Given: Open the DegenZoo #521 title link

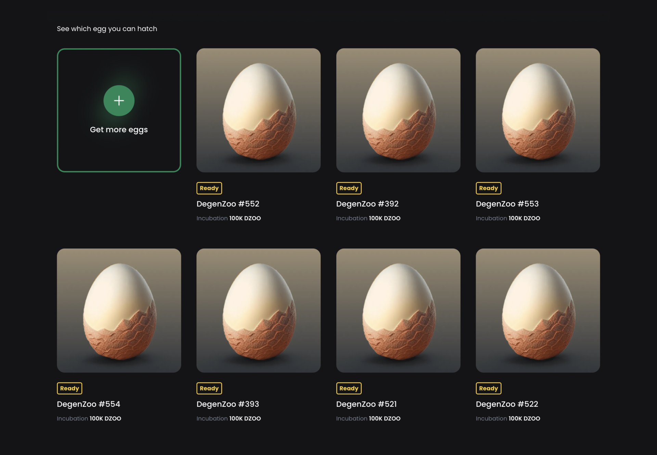Looking at the screenshot, I should click(366, 404).
